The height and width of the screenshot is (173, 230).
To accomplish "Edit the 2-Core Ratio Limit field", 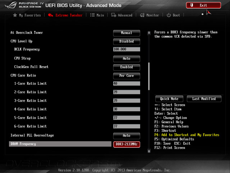I will pos(126,92).
